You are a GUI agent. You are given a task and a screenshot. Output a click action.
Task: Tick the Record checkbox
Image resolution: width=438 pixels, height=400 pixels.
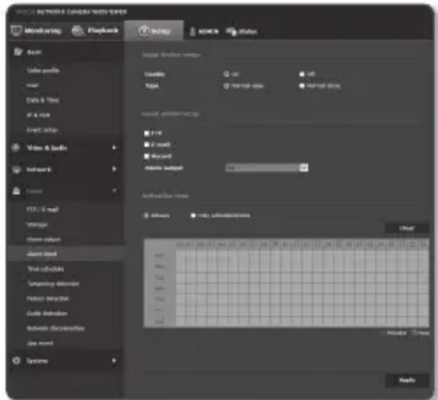click(147, 157)
